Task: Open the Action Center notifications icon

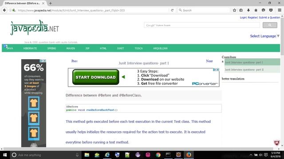Action: [x=266, y=155]
